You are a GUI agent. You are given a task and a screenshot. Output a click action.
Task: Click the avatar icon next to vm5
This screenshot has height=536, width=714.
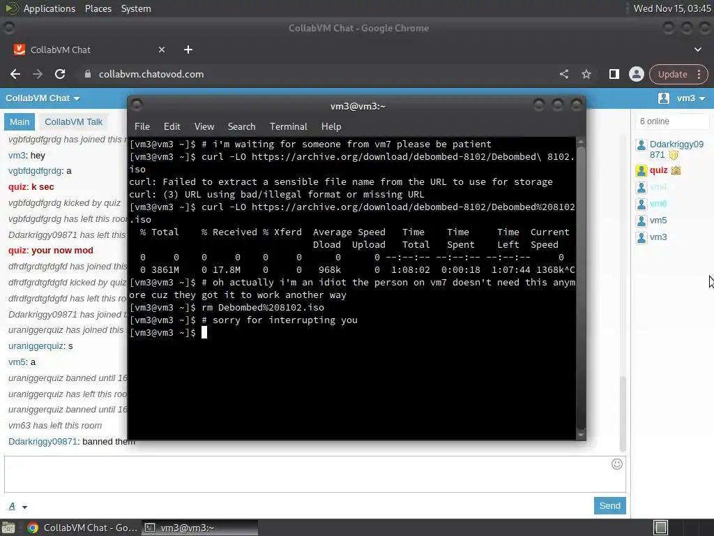pyautogui.click(x=641, y=221)
